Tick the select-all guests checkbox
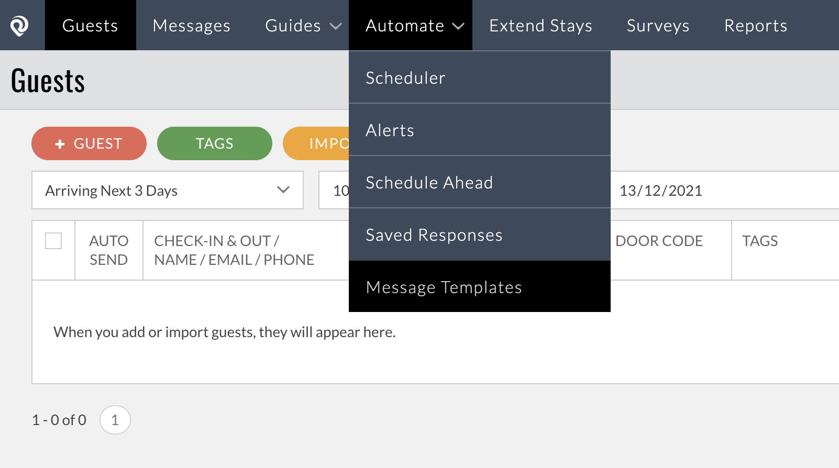Image resolution: width=839 pixels, height=468 pixels. click(x=53, y=241)
